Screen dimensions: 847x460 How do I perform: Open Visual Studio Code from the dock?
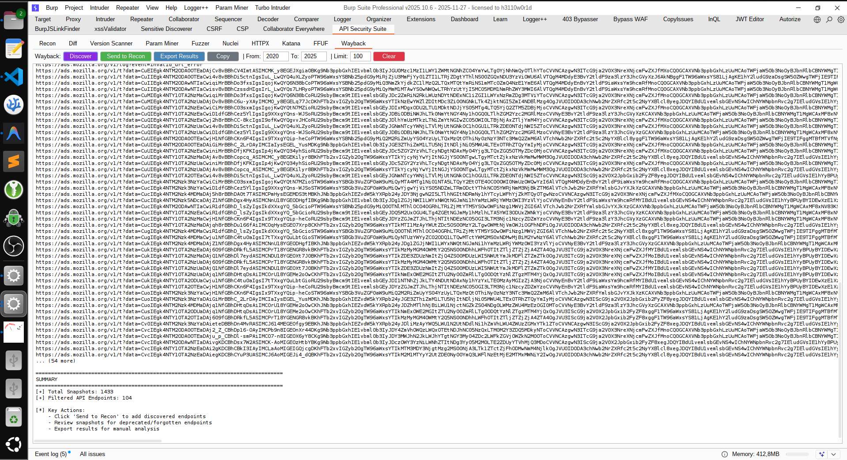tap(14, 77)
